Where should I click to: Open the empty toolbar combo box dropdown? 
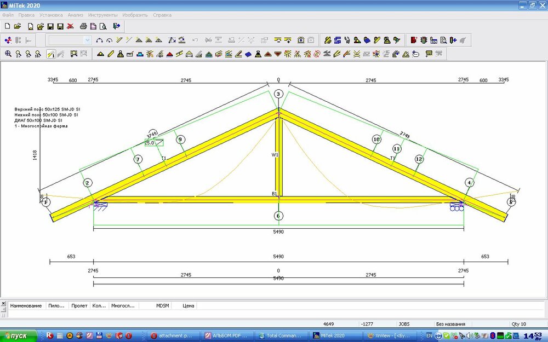(87, 40)
